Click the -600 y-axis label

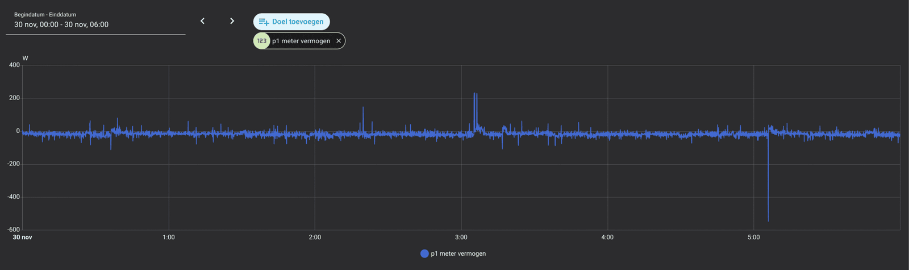tap(14, 230)
